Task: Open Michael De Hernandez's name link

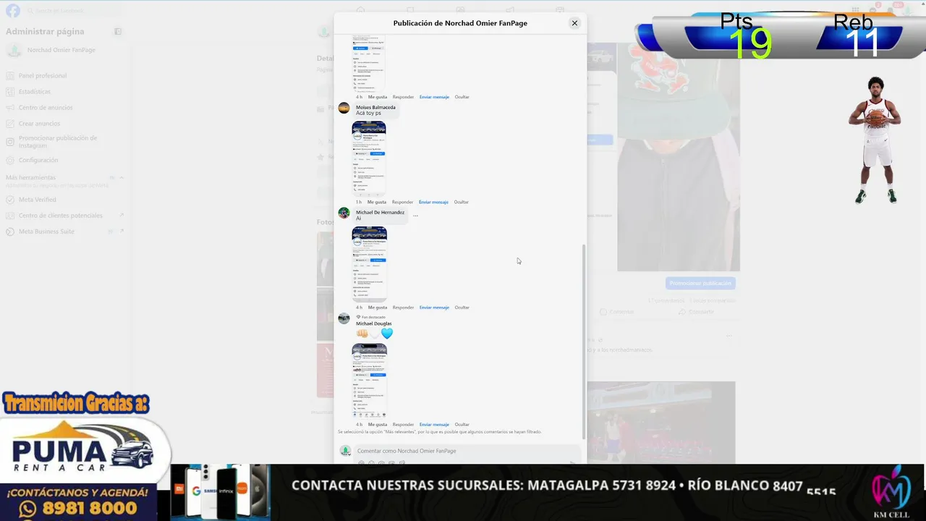Action: pyautogui.click(x=380, y=212)
